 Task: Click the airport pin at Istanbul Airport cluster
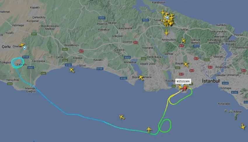pyautogui.click(x=167, y=18)
